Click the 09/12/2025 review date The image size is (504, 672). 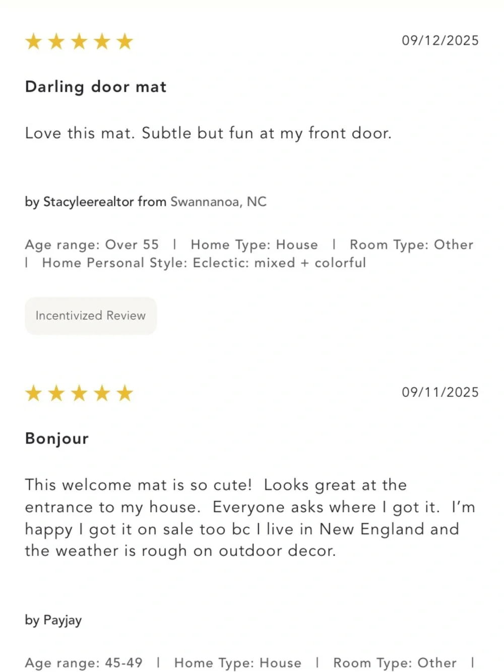(440, 40)
